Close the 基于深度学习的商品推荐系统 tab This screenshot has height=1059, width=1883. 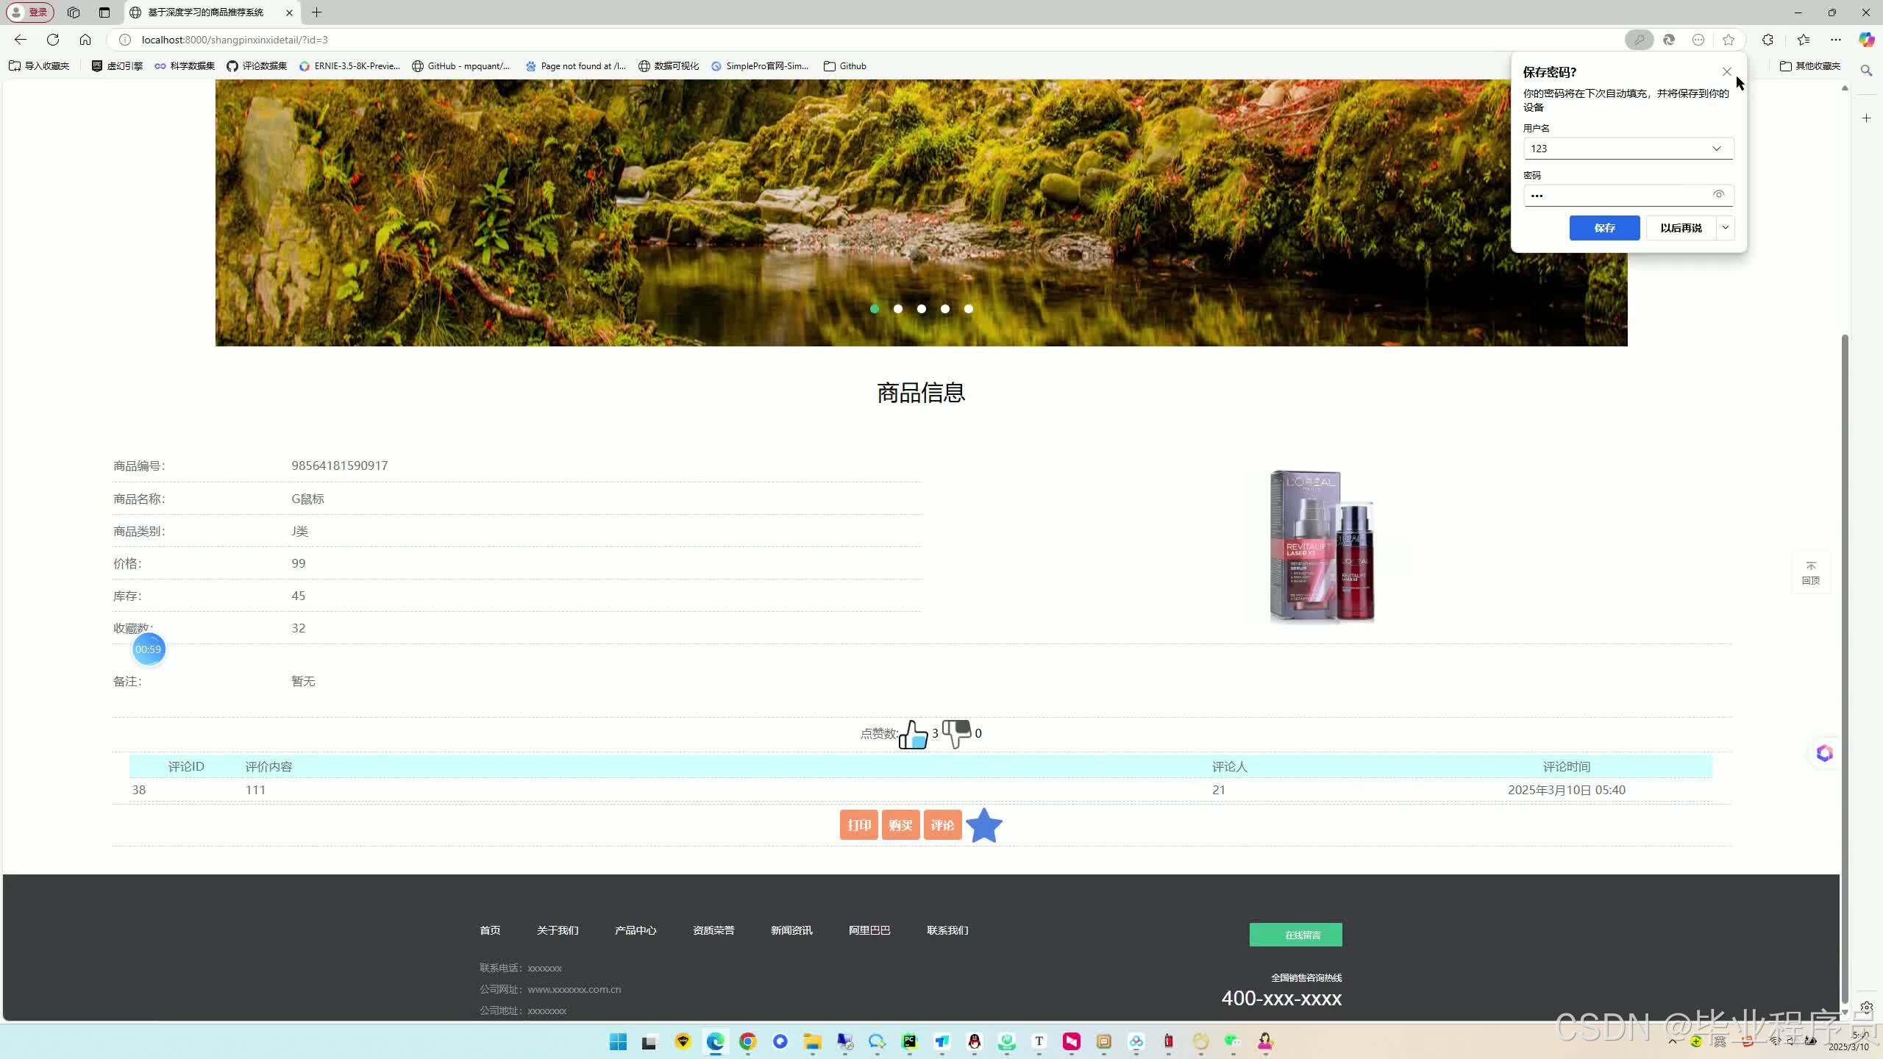coord(289,13)
